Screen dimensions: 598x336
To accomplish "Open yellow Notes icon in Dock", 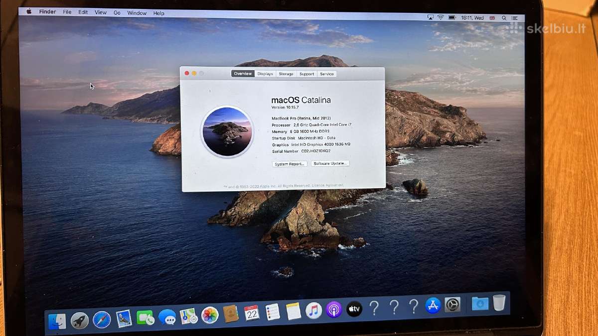I will 293,311.
